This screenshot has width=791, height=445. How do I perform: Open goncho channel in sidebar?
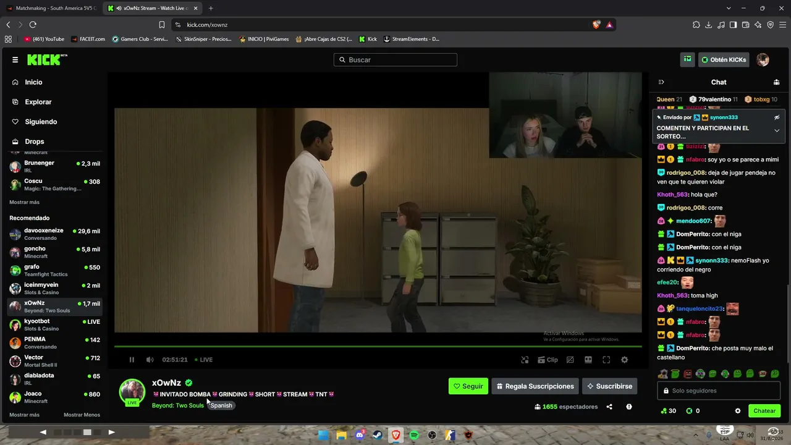54,252
